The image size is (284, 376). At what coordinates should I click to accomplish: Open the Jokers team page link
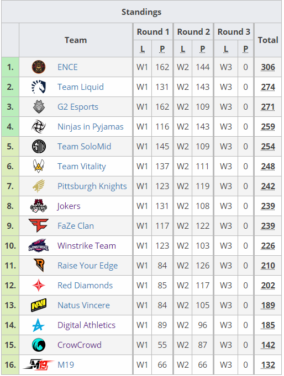tap(69, 206)
